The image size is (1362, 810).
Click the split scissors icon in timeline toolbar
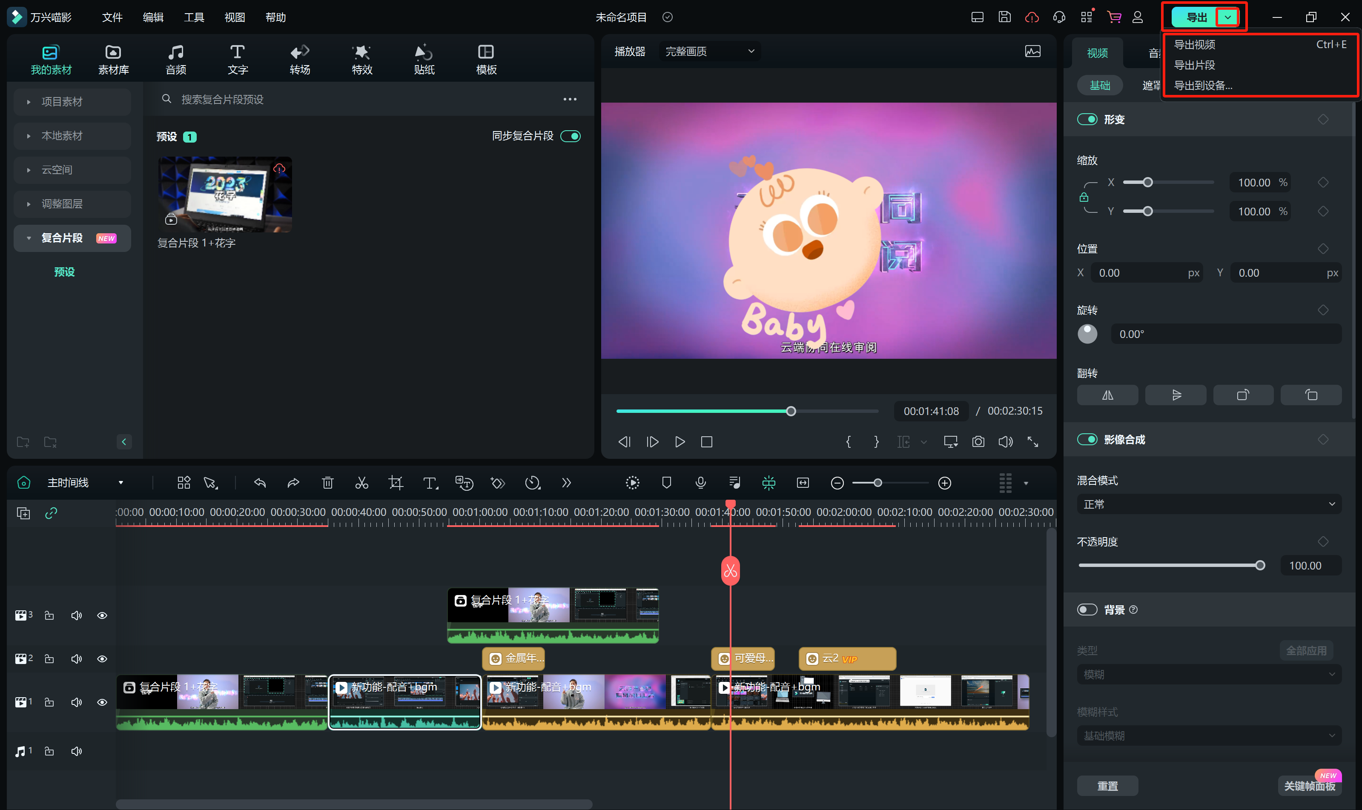(x=361, y=483)
